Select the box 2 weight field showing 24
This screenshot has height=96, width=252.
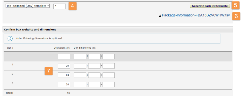pyautogui.click(x=64, y=75)
